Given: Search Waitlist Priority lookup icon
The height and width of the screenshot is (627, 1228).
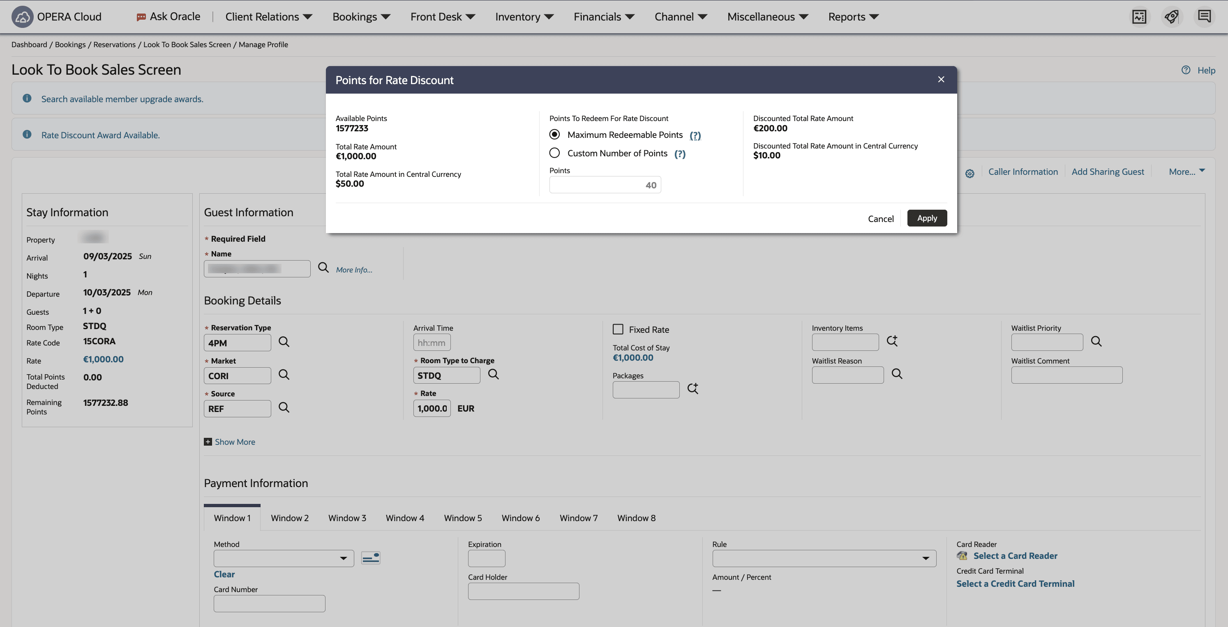Looking at the screenshot, I should [x=1096, y=341].
